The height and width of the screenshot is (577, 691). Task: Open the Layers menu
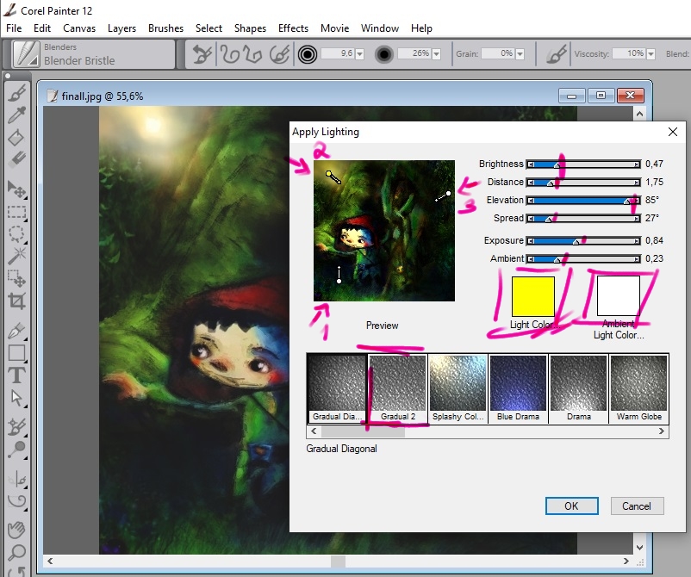pyautogui.click(x=121, y=28)
